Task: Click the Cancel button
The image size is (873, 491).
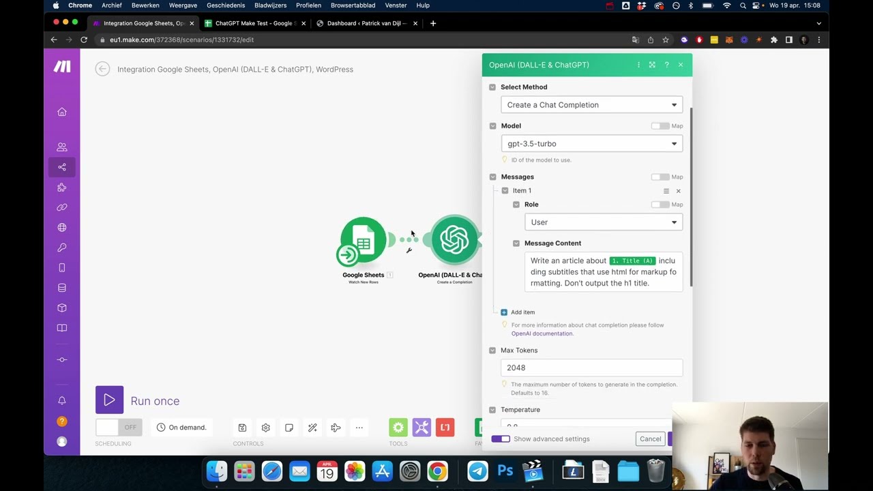Action: pos(651,439)
